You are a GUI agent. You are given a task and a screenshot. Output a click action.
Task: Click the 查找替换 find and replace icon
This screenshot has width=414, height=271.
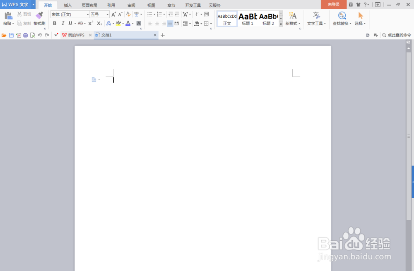[x=342, y=16]
